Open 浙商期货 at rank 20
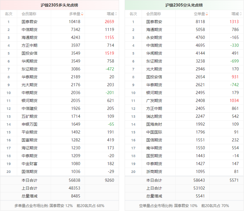The height and width of the screenshot is (211, 244). pyautogui.click(x=154, y=172)
